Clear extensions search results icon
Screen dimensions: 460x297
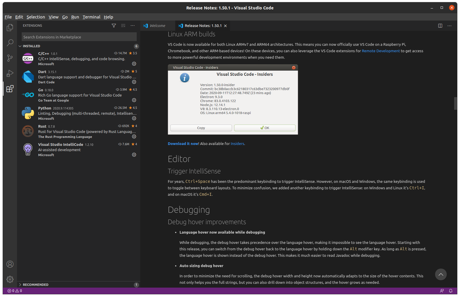click(123, 26)
